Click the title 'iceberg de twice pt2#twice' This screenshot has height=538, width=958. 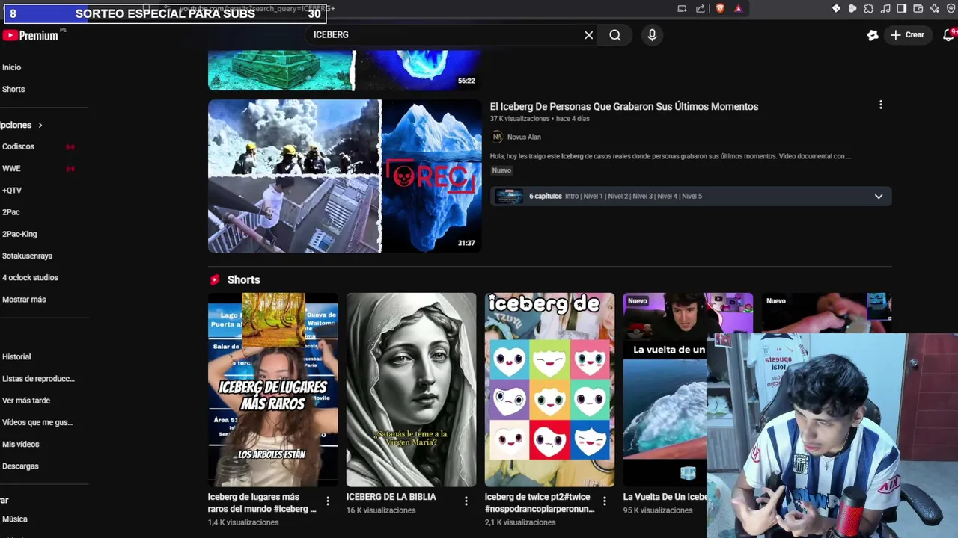540,503
